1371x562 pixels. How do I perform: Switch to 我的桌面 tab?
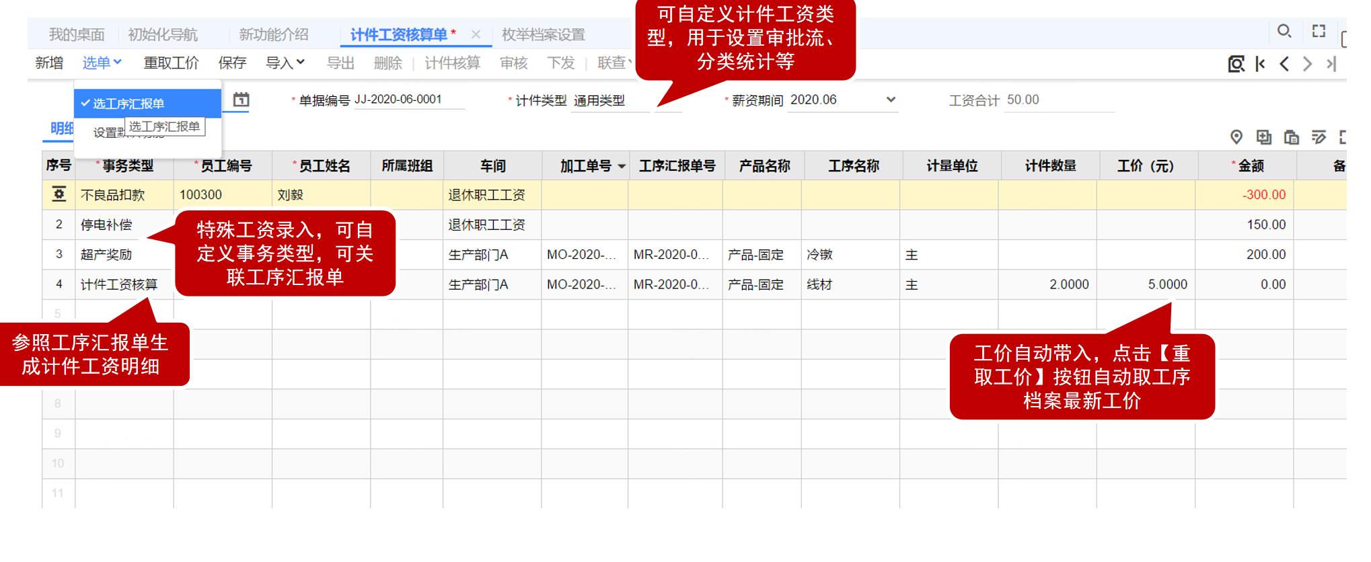point(77,34)
